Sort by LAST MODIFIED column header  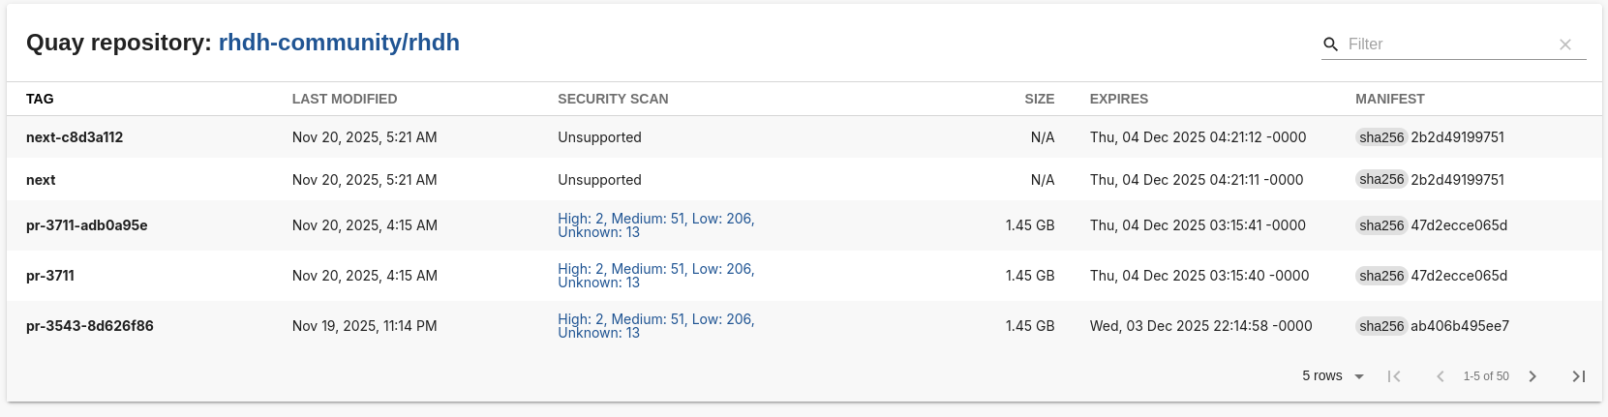(345, 99)
